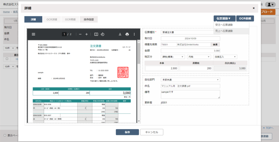279x142 pixels.
Task: Switch to the 詳細 tab
Action: coord(33,20)
